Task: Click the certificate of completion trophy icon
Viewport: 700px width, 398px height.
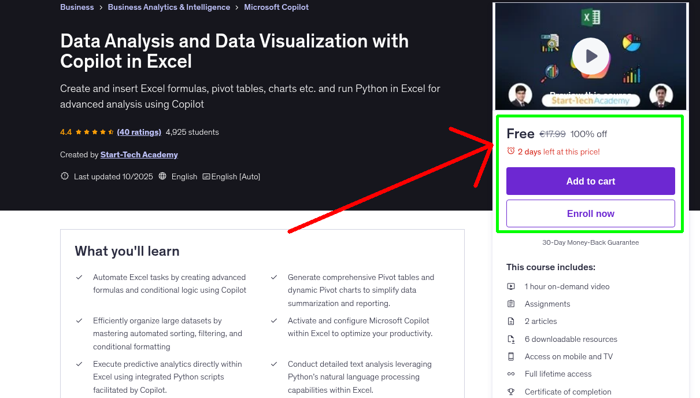Action: (x=511, y=392)
